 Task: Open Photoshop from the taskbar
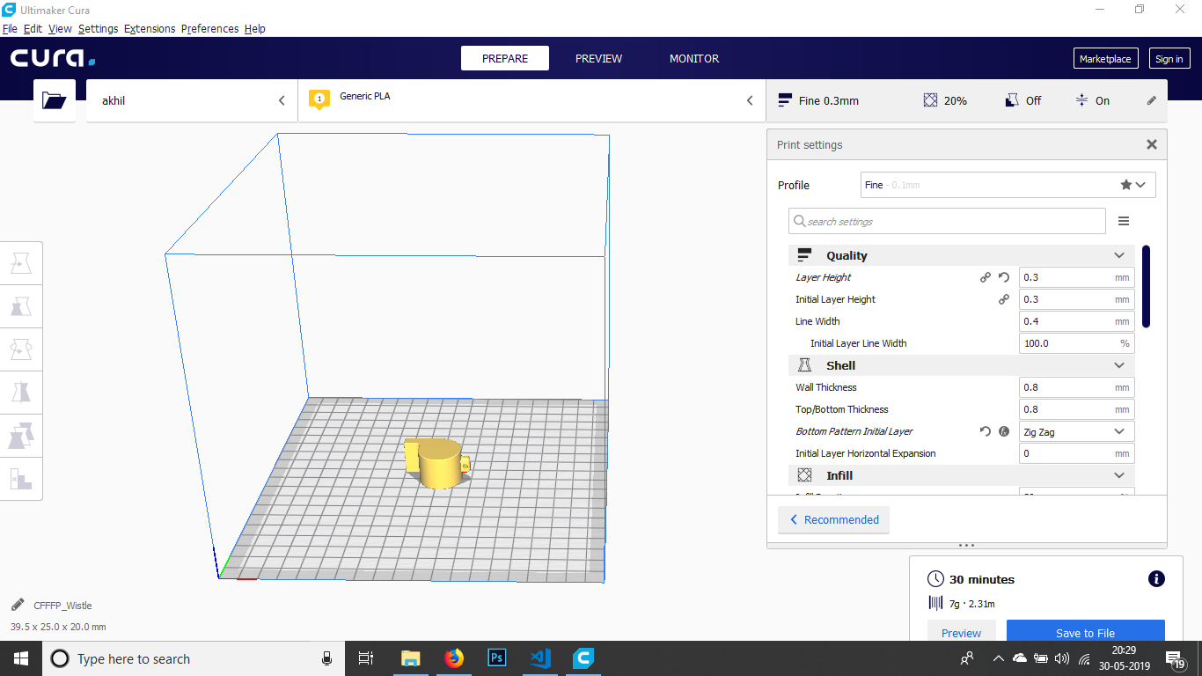click(x=497, y=658)
